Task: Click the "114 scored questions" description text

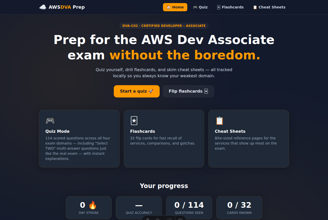Action: tap(78, 148)
